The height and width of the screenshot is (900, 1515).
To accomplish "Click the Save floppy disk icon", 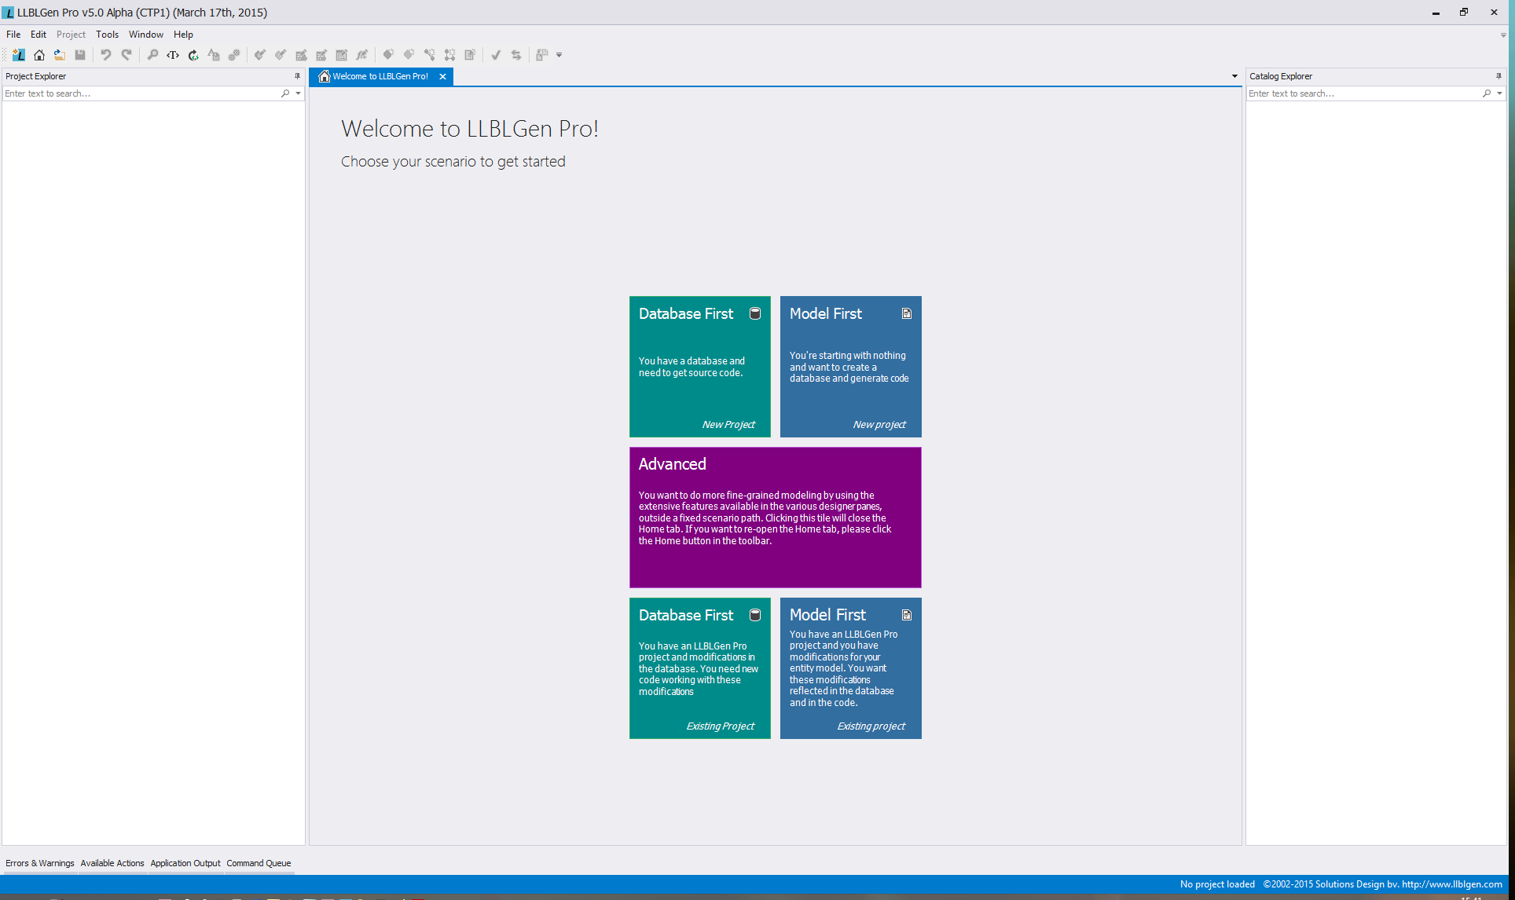I will (x=80, y=55).
